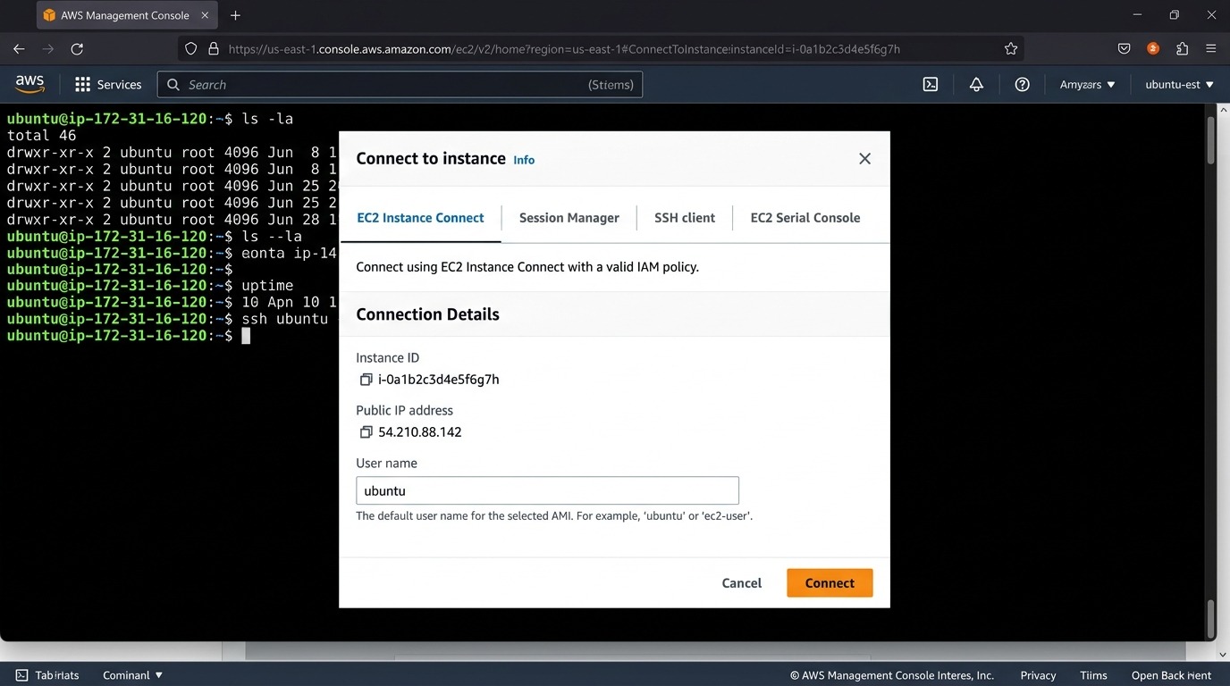1230x686 pixels.
Task: Close the AWS Management Console tab
Action: [x=206, y=15]
